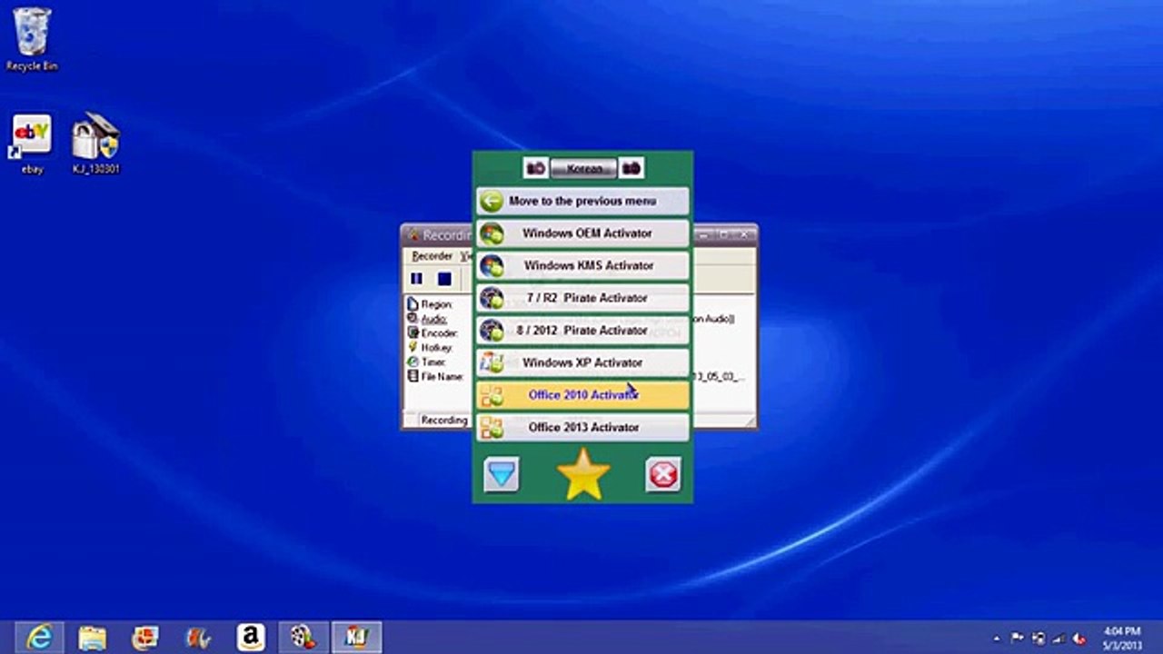Click the icon left of Korean button
The height and width of the screenshot is (654, 1163).
click(x=536, y=168)
